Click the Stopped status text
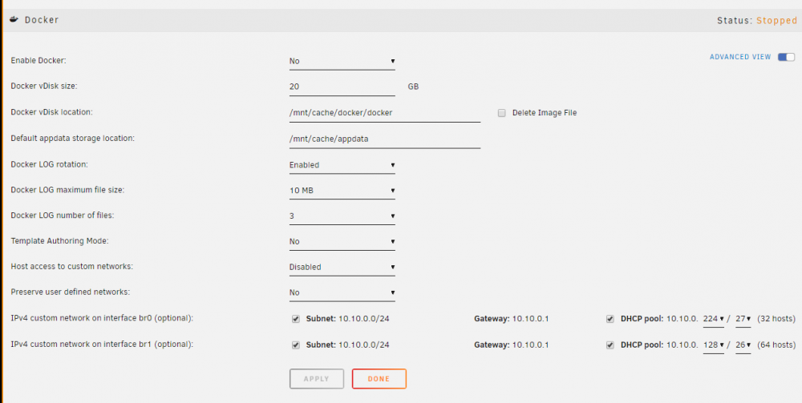The image size is (802, 403). (x=776, y=21)
